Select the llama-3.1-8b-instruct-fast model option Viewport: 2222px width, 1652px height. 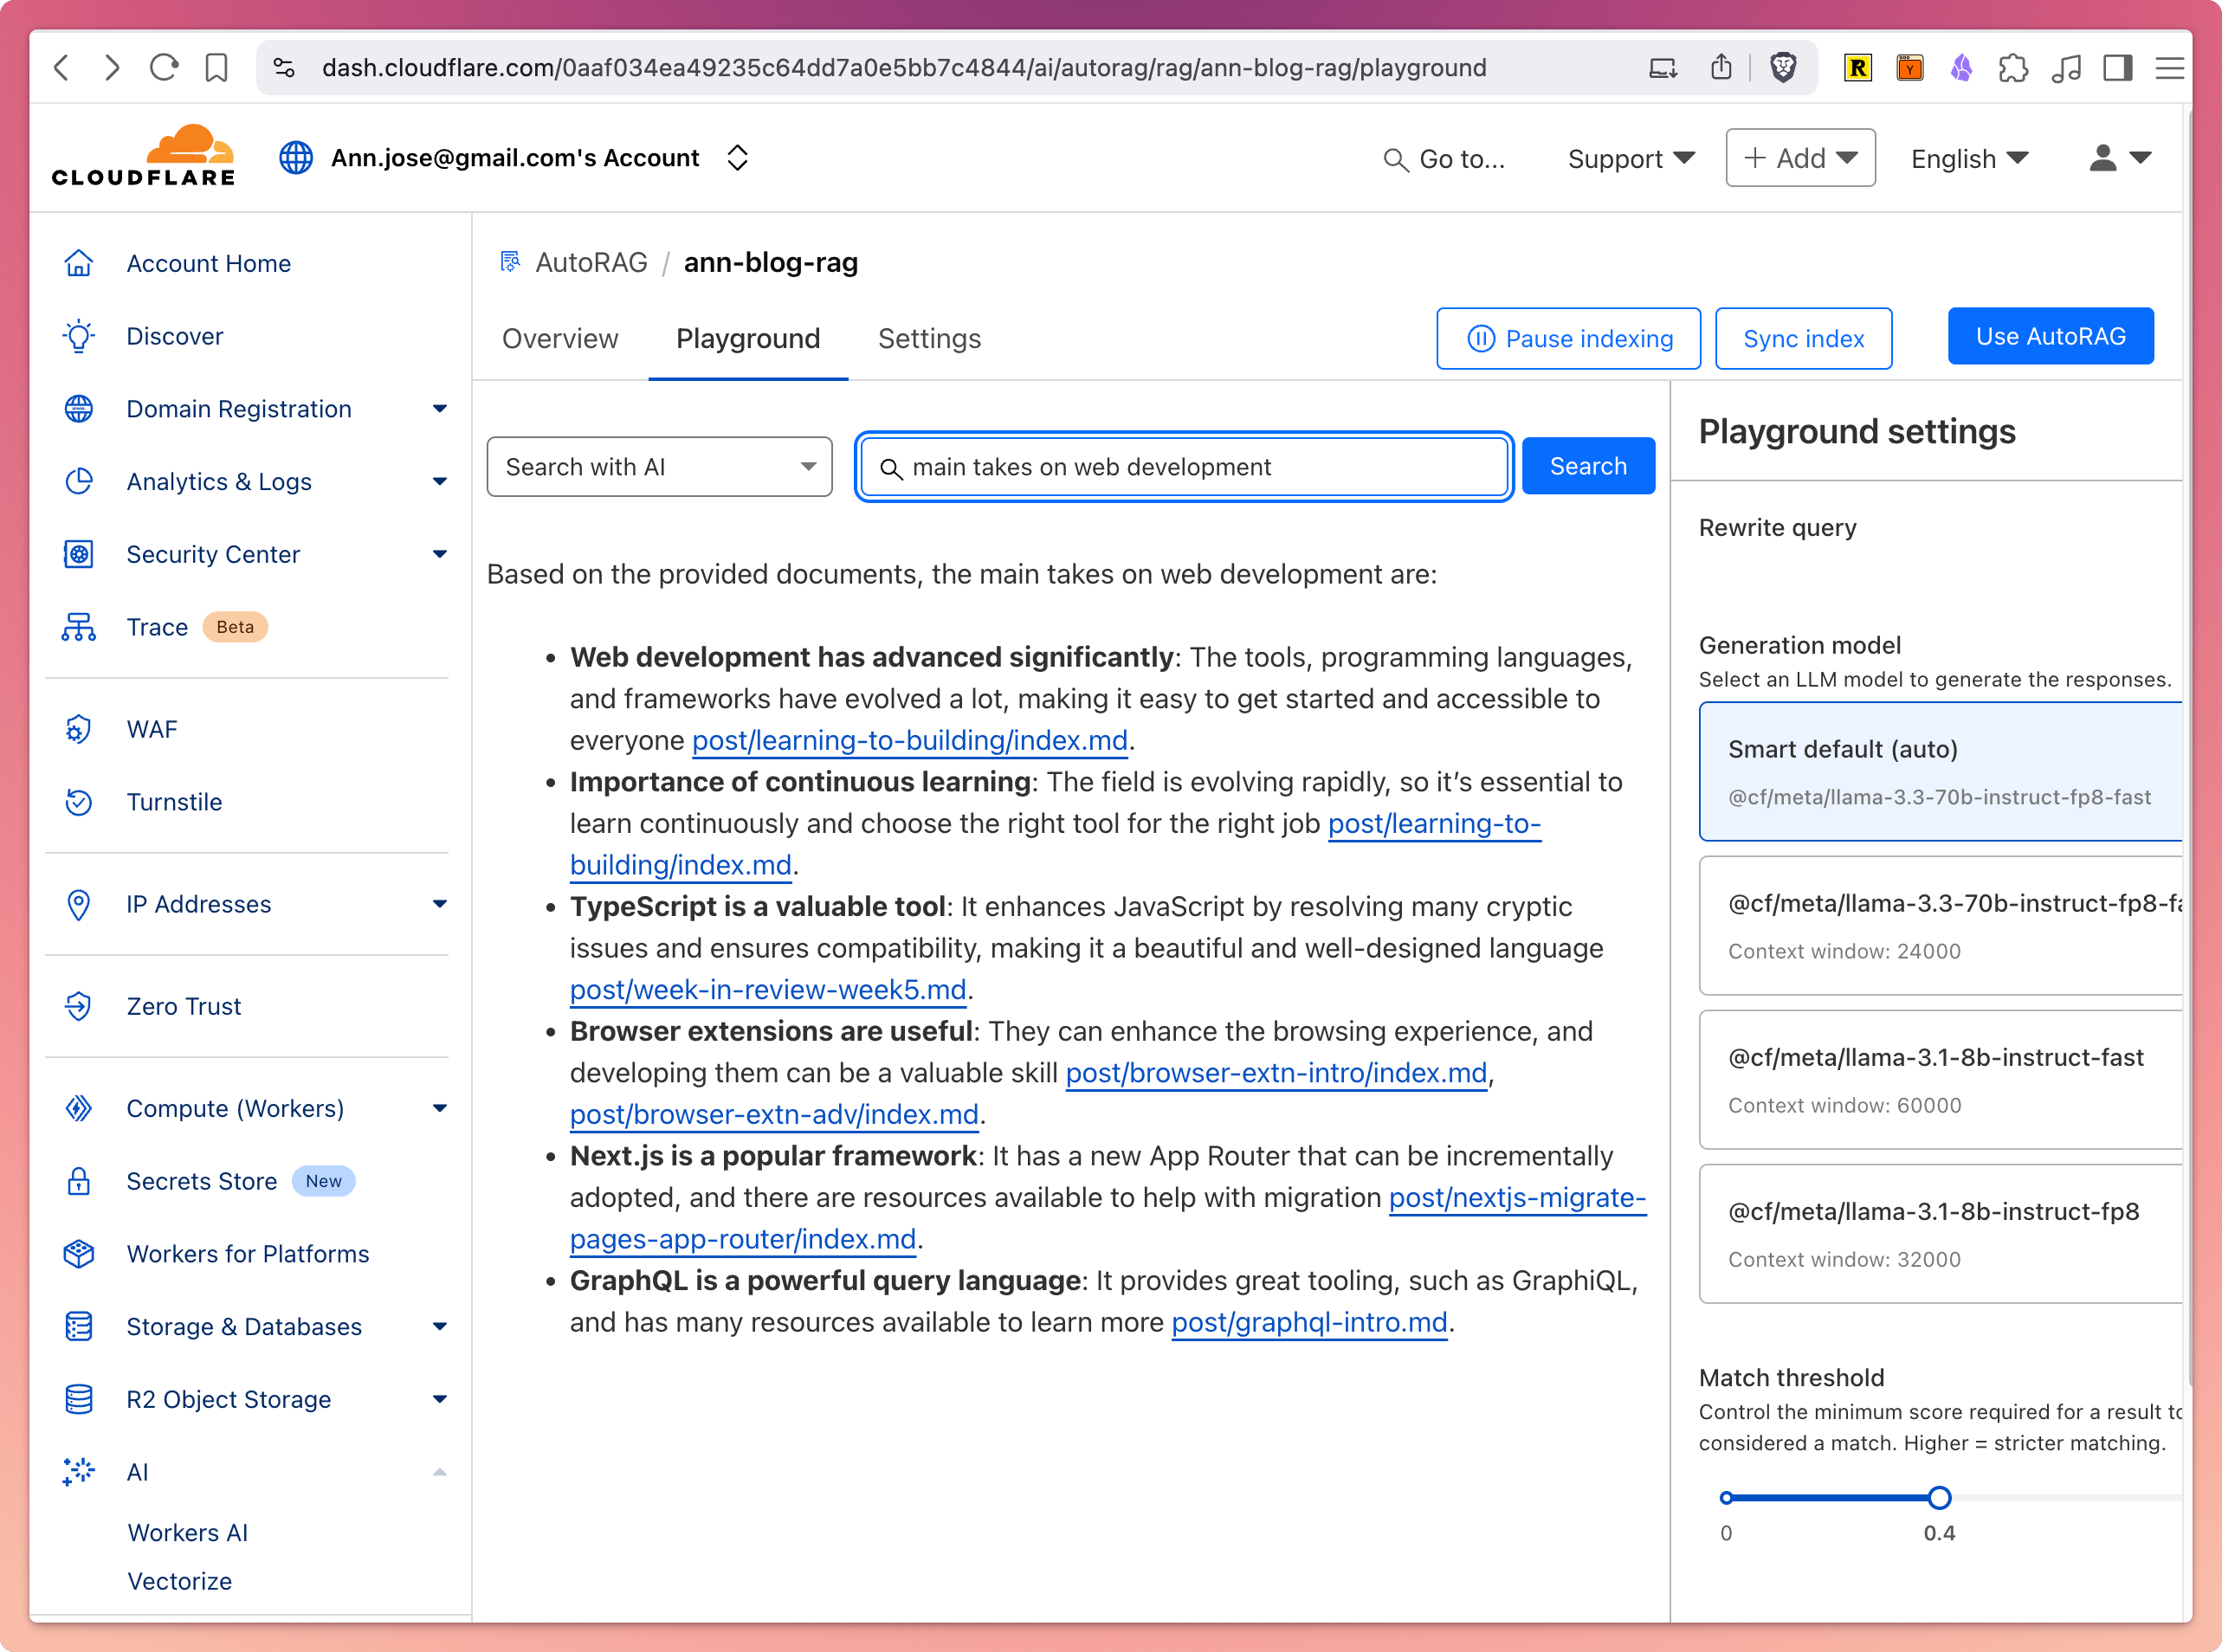[1938, 1079]
